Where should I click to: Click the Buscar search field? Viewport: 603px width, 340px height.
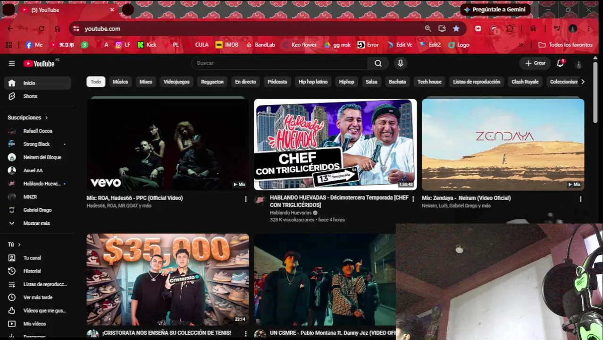(x=280, y=63)
